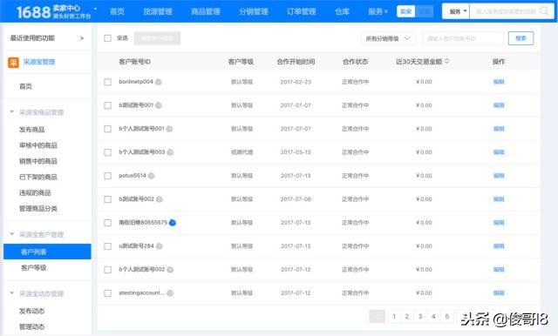Expand 最近使用的功能 arrow

click(82, 38)
